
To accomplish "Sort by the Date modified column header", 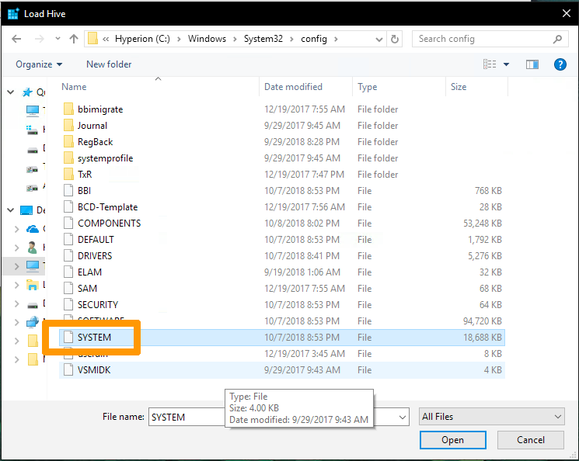I will pos(293,87).
